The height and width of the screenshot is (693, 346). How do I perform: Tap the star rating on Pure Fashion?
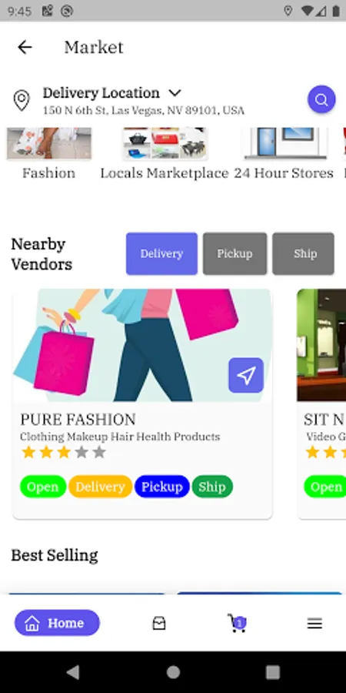point(64,452)
